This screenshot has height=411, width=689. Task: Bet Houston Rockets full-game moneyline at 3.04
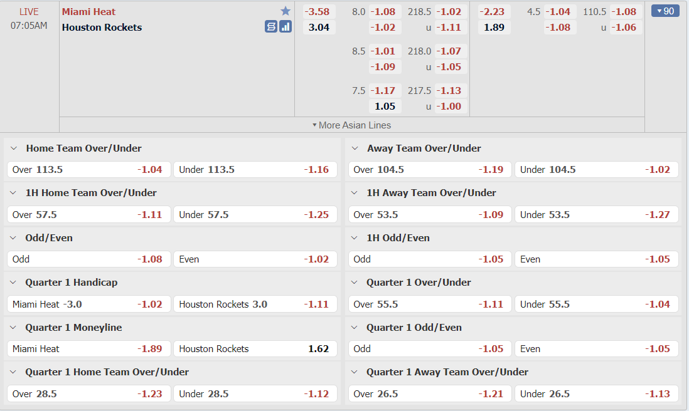pos(319,27)
